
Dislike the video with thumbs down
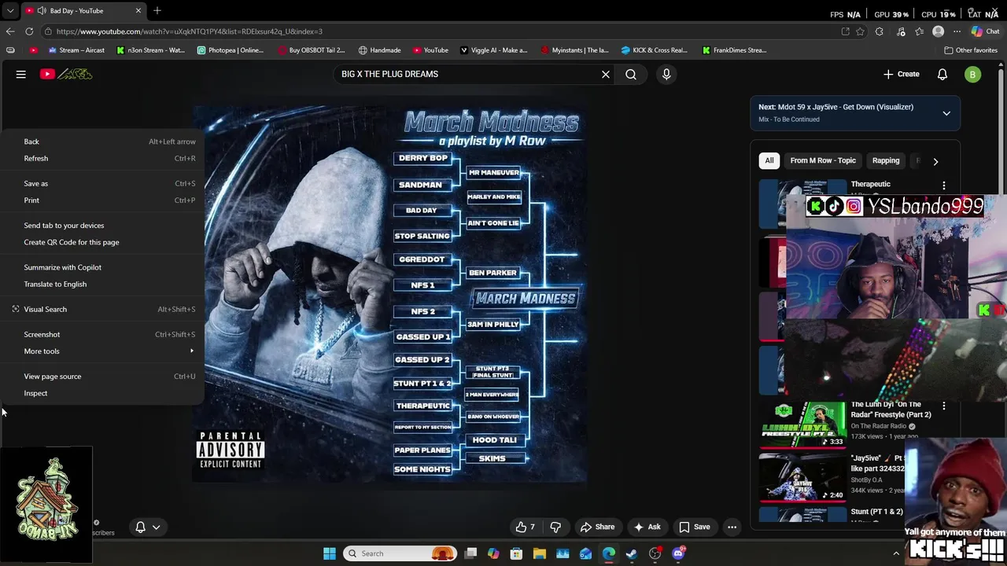[x=555, y=527]
